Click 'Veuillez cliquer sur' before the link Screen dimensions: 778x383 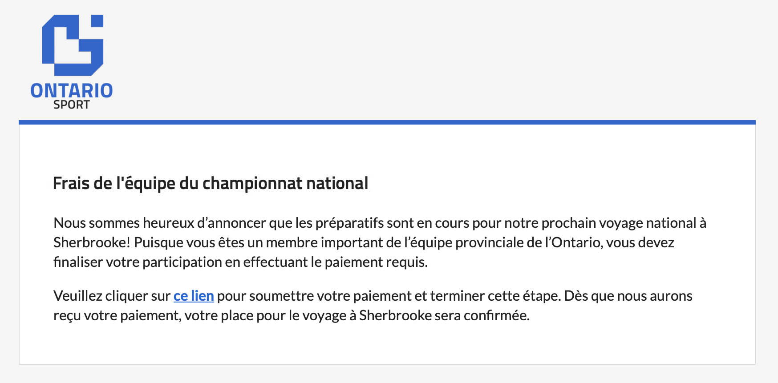click(112, 296)
